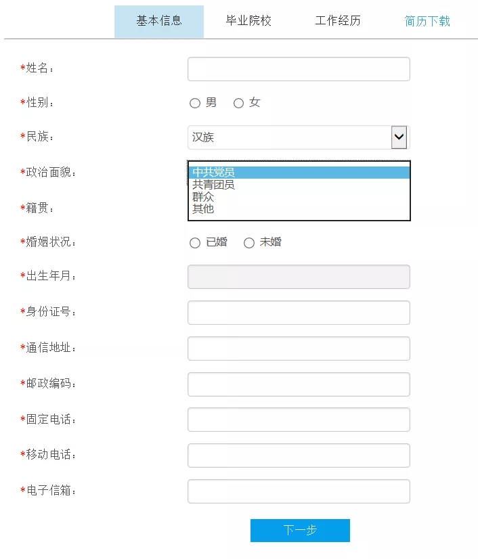Click into the 身份证号 text box

[x=299, y=313]
